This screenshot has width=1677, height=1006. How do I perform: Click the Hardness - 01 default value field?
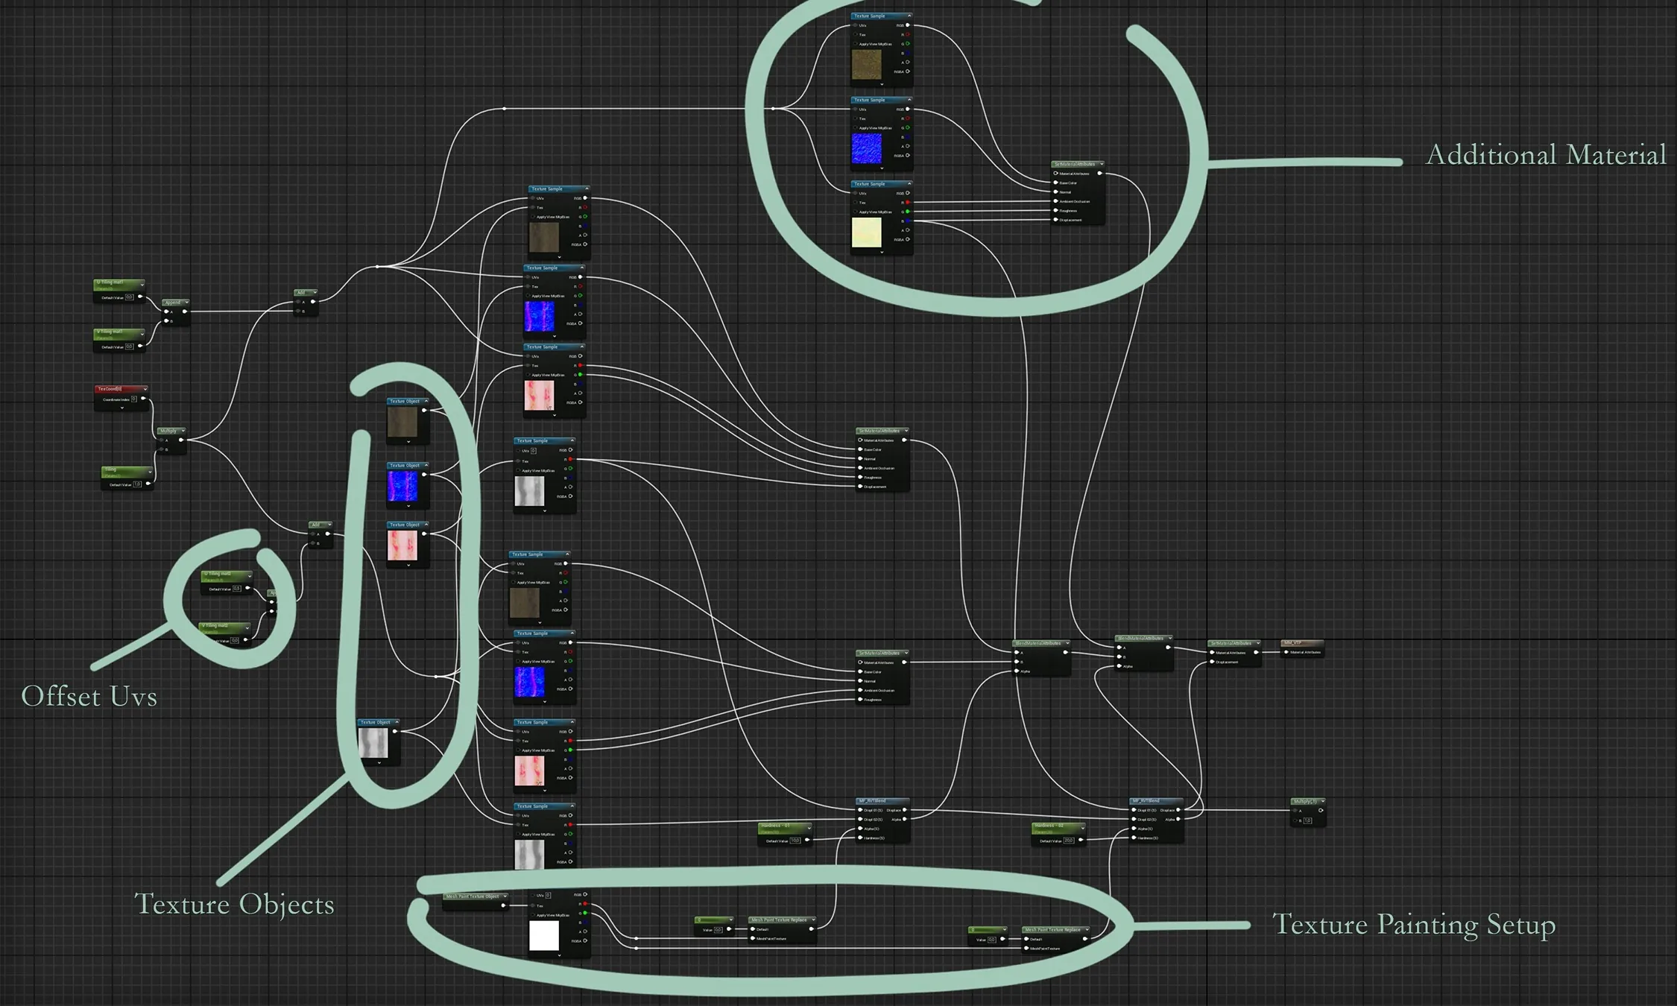point(795,841)
